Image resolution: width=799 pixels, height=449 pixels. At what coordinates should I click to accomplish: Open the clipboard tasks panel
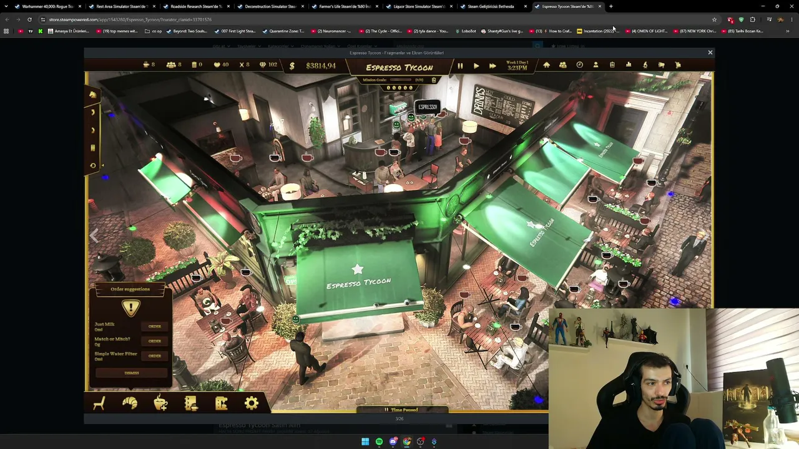coord(612,65)
